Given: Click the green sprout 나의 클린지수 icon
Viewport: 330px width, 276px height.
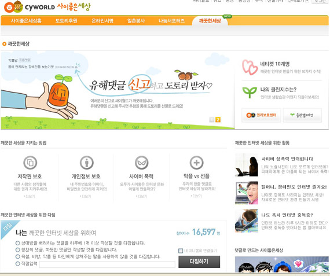Looking at the screenshot, I should click(250, 93).
